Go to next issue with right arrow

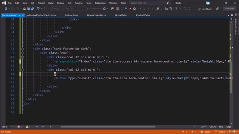coord(43,127)
